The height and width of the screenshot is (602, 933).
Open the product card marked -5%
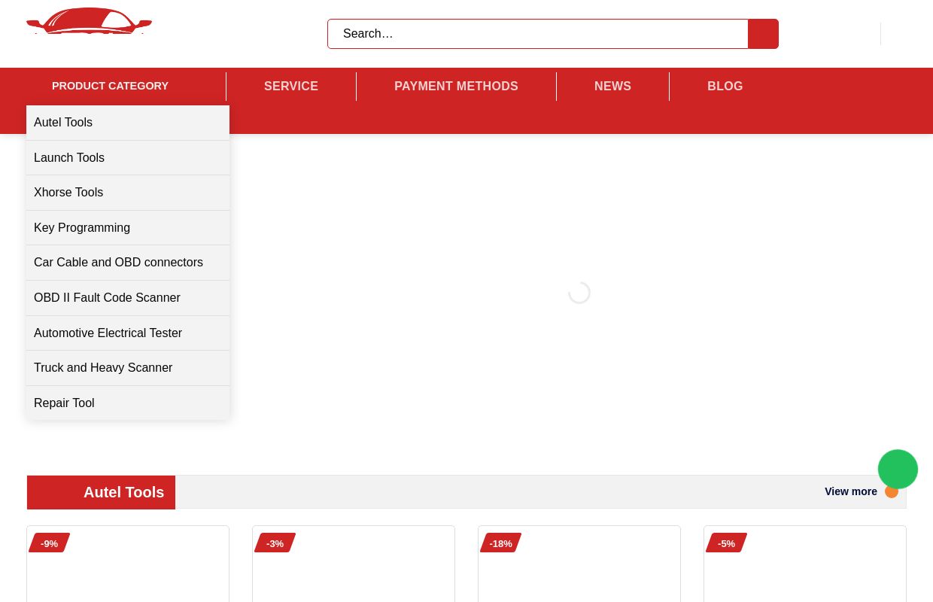click(805, 564)
